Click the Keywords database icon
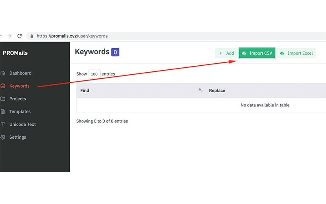 [x=3, y=86]
